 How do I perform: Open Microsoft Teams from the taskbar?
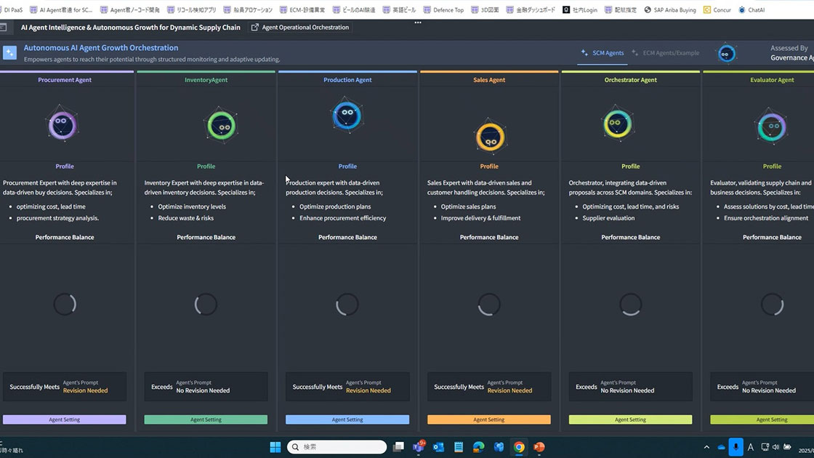pos(419,447)
